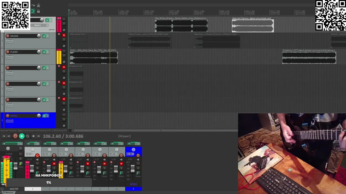Toggle FX bypass on DRUMS track
The width and height of the screenshot is (346, 194).
click(47, 36)
